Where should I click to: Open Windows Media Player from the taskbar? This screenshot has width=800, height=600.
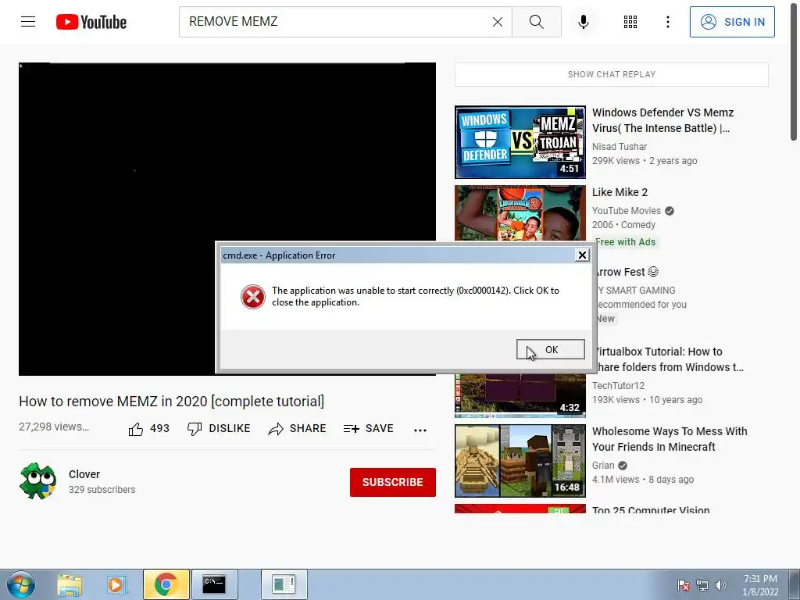coord(116,584)
